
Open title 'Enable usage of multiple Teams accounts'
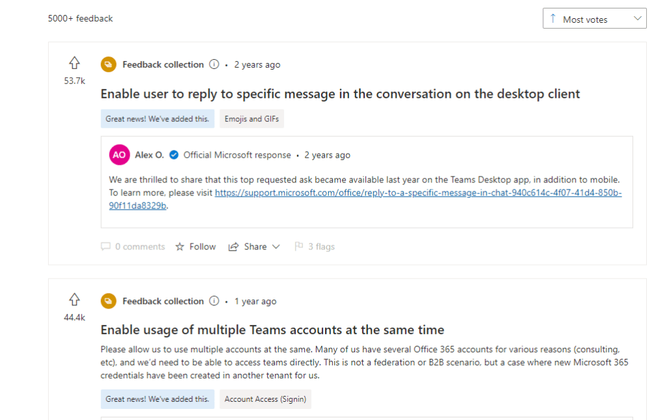pos(272,330)
